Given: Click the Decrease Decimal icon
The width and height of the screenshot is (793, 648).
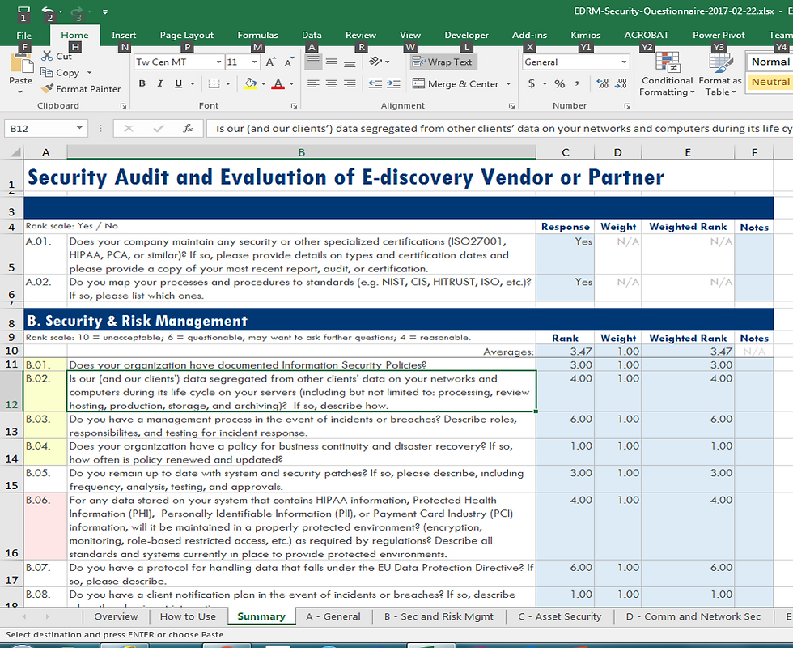Looking at the screenshot, I should (x=621, y=83).
